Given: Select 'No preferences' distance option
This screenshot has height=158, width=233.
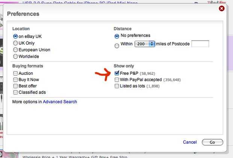Looking at the screenshot, I should click(x=117, y=36).
